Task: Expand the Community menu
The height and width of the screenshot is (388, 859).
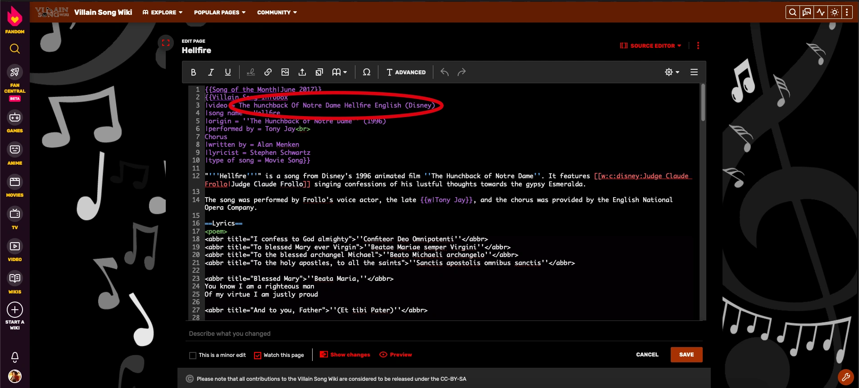Action: click(277, 13)
